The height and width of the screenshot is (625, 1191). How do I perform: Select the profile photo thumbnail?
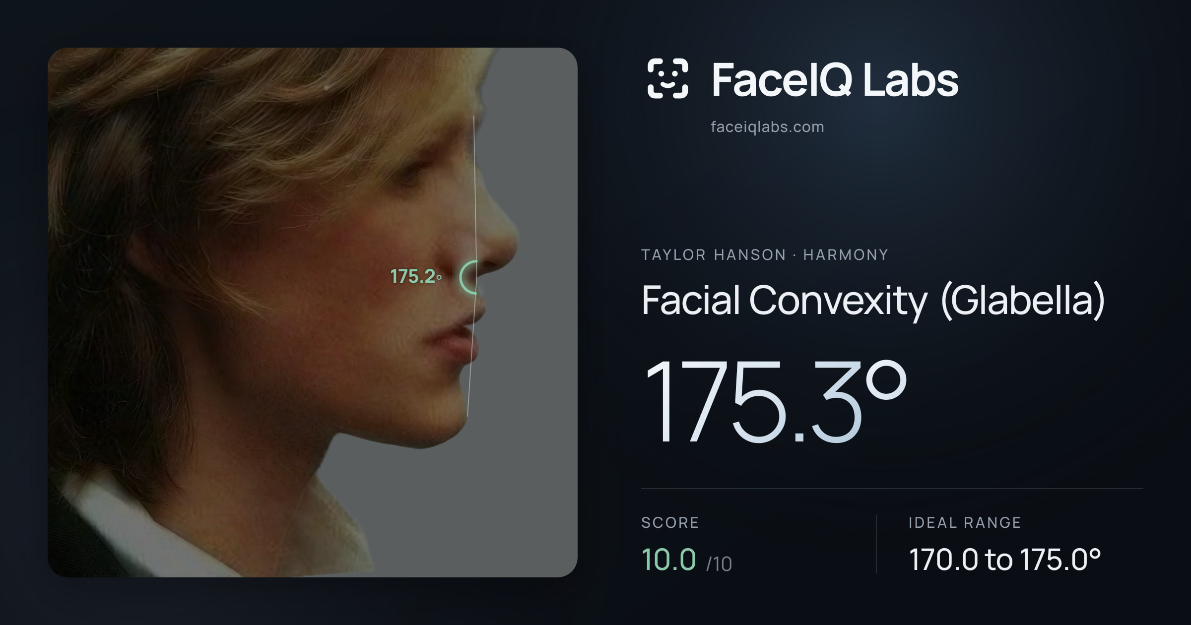click(x=313, y=312)
